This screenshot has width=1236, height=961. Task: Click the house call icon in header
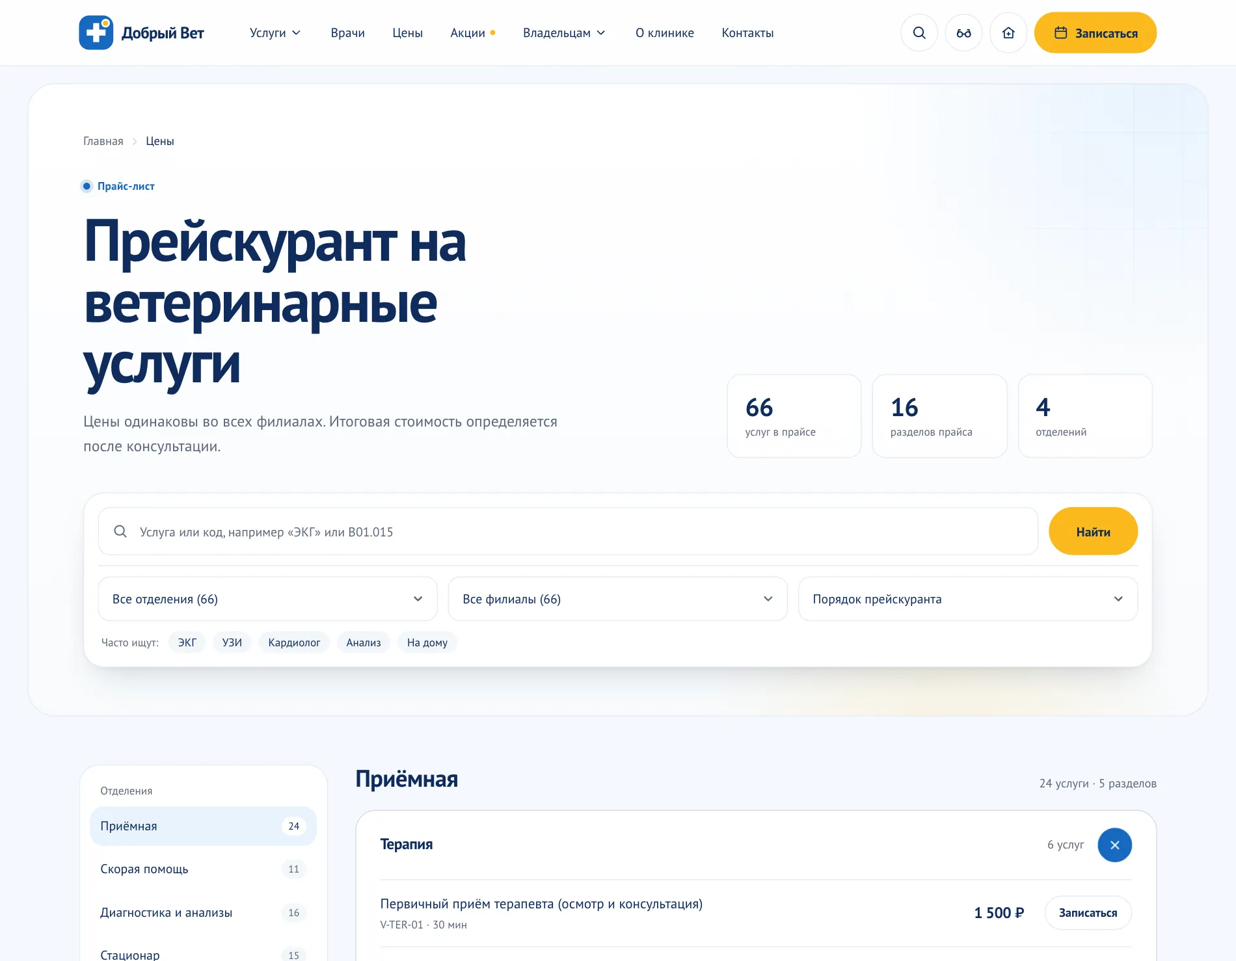[x=1008, y=33]
